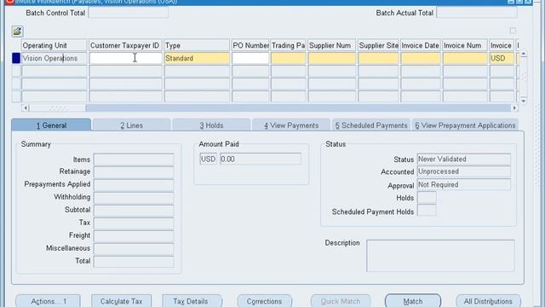
Task: Click the Invoice Num column header
Action: pyautogui.click(x=465, y=45)
